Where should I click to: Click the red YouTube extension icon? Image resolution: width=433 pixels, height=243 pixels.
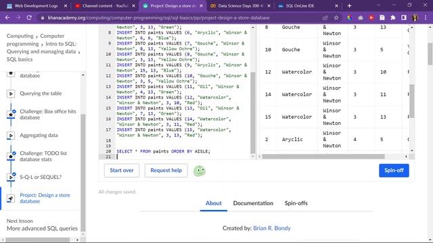click(x=371, y=18)
